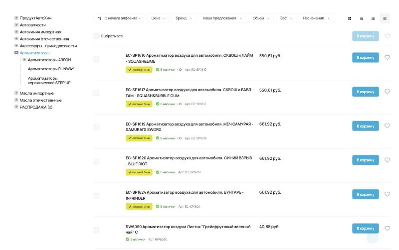Click Честный Знак badge on EC-SP1610
The width and height of the screenshot is (399, 250).
139,70
